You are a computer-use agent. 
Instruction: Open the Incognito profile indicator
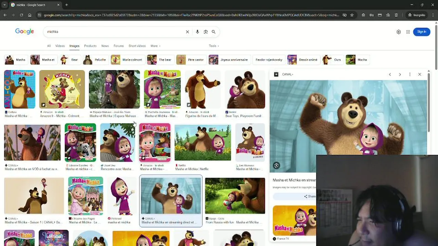point(416,15)
